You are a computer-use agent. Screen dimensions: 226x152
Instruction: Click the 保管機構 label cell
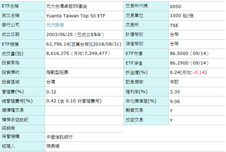22,137
